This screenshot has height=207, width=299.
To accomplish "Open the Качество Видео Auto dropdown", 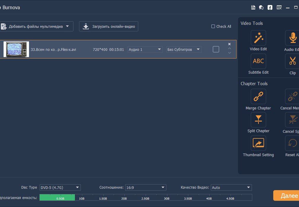I will 231,187.
